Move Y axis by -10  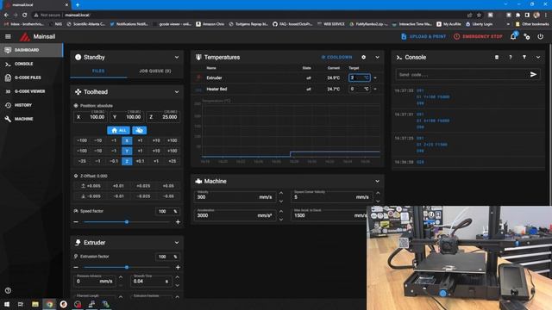click(97, 151)
